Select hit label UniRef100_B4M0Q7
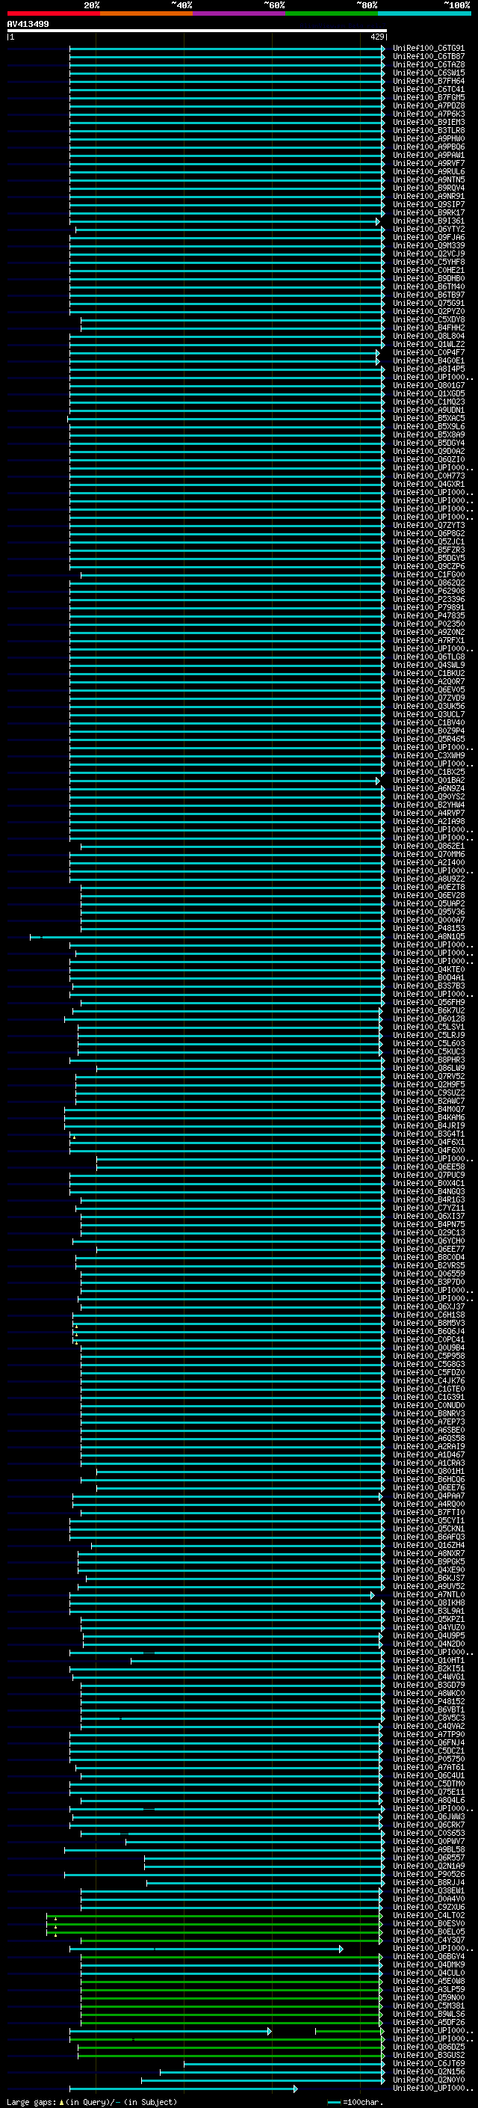478x2108 pixels. tap(428, 1110)
